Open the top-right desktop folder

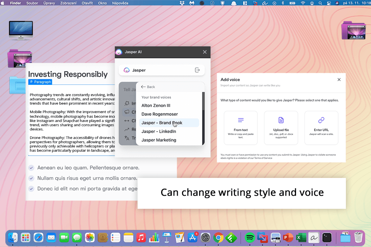pos(354,30)
